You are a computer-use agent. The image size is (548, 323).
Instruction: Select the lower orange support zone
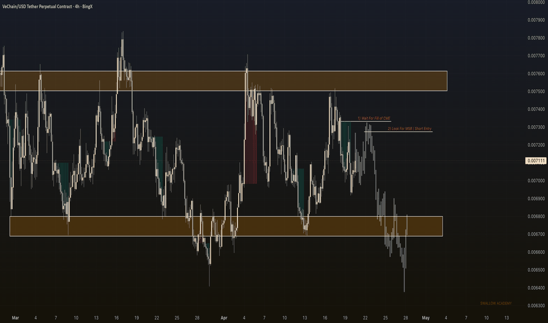tap(226, 226)
